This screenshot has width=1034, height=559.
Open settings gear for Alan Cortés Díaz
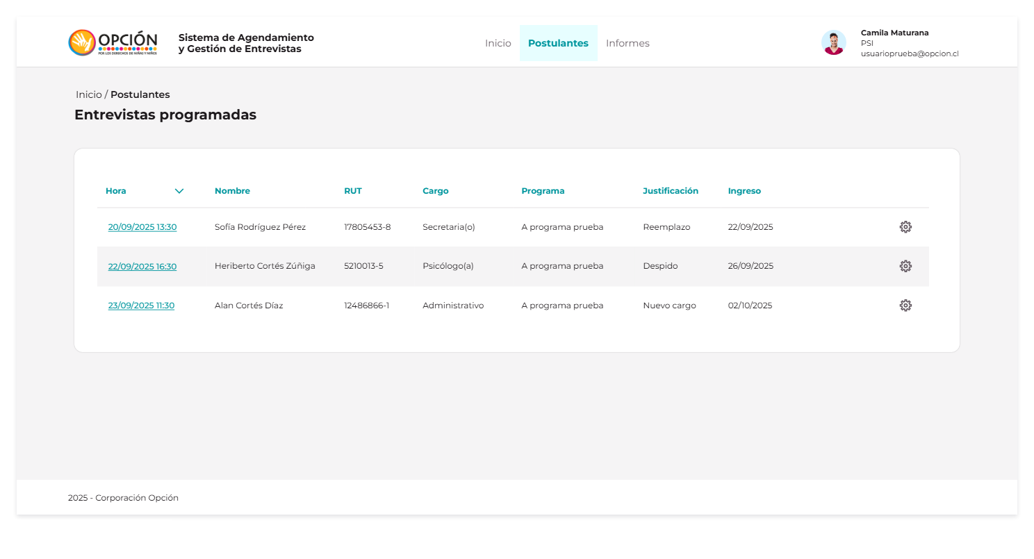click(x=905, y=306)
